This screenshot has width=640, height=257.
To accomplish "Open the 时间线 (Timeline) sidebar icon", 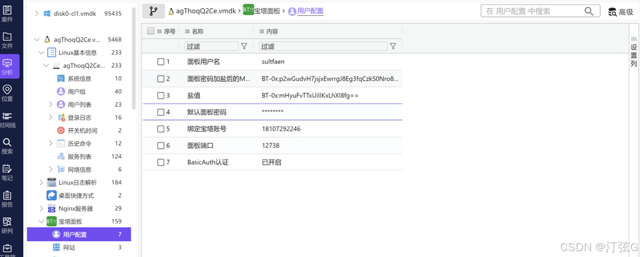I will pos(8,119).
